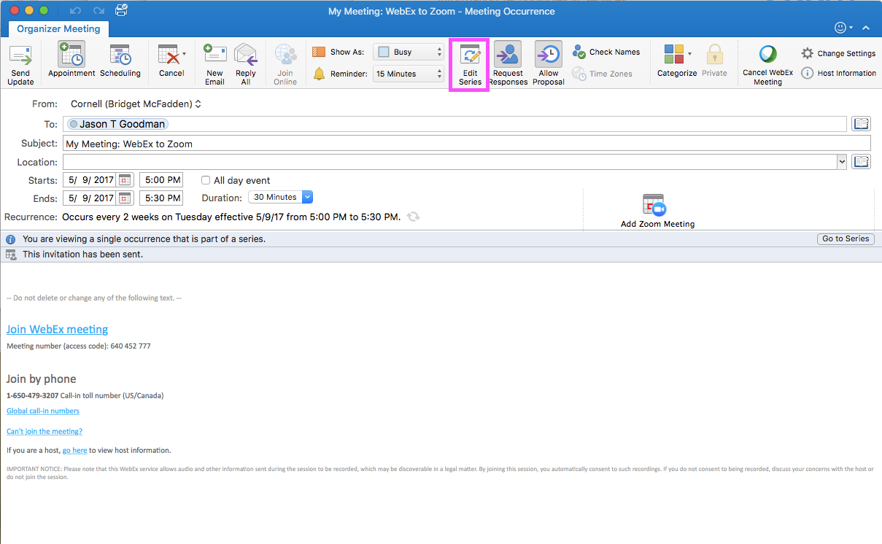Click the recurrence refresh icon
Image resolution: width=882 pixels, height=544 pixels.
pyautogui.click(x=414, y=217)
